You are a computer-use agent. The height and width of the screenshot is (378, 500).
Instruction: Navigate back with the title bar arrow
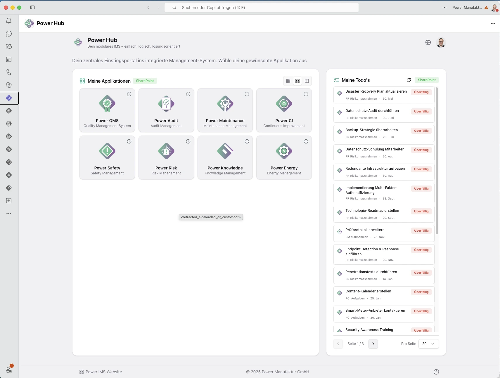pyautogui.click(x=149, y=8)
